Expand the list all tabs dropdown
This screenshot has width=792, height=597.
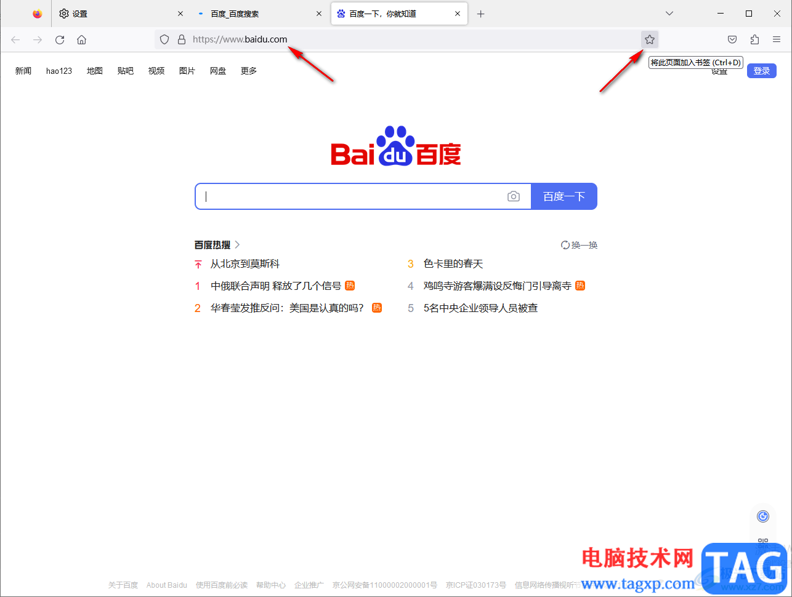(669, 14)
